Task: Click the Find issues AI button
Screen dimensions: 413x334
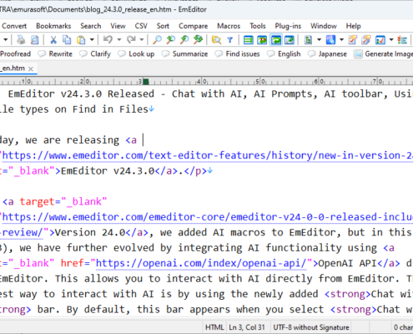Action: coord(237,53)
